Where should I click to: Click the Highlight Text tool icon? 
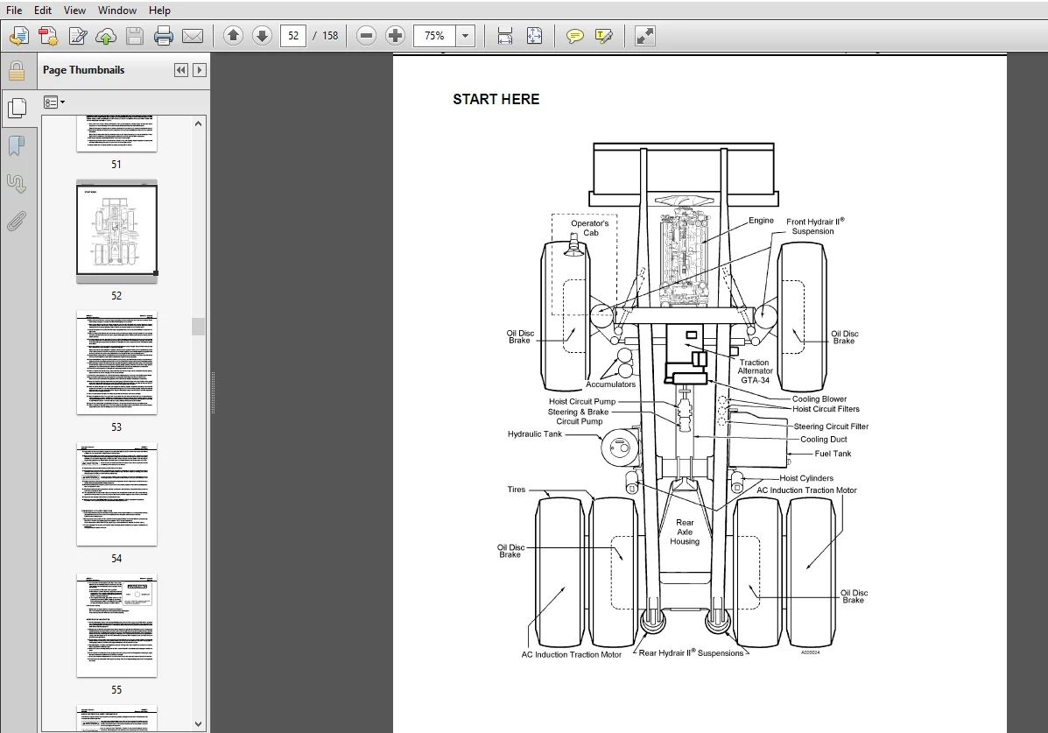(x=603, y=36)
